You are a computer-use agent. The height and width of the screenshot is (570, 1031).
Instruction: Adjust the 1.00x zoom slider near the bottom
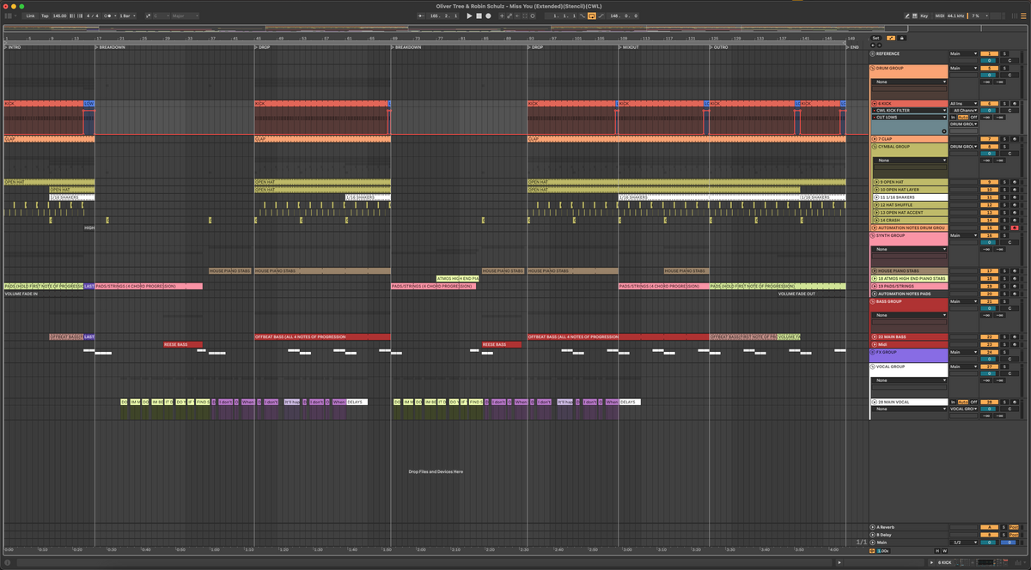pos(883,551)
